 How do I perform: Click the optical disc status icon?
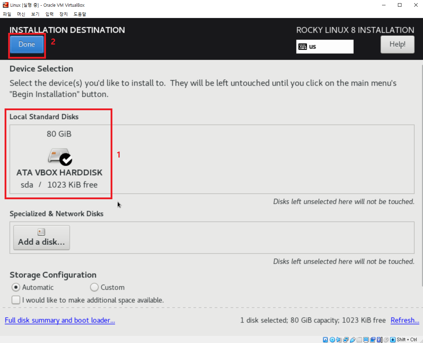coord(332,339)
